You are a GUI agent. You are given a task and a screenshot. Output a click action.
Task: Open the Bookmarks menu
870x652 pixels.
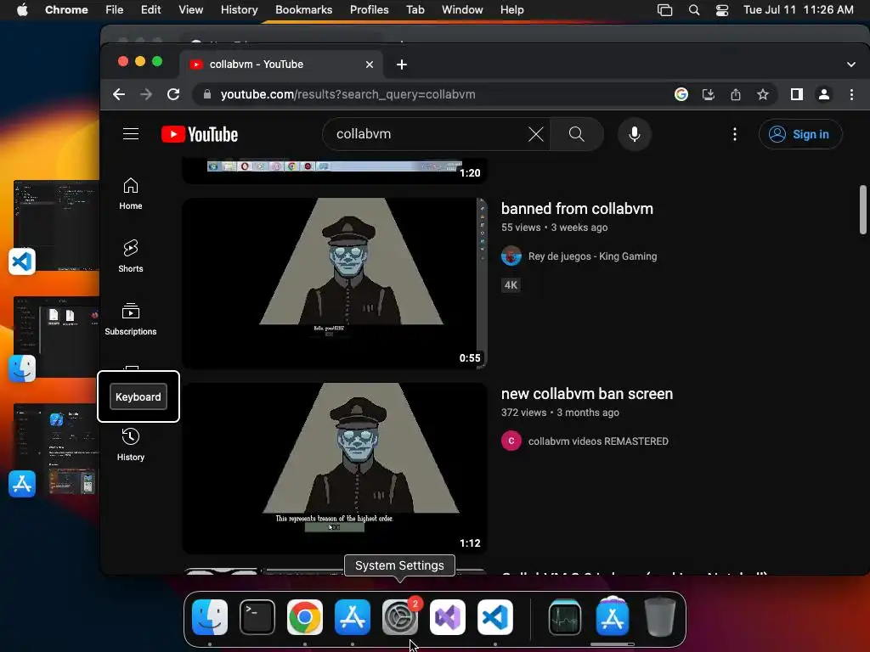tap(304, 10)
